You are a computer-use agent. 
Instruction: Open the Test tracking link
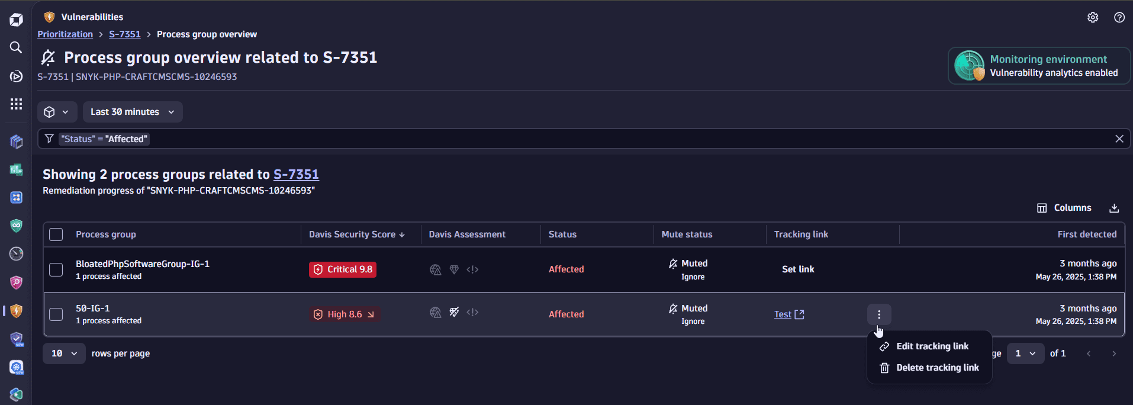coord(788,314)
